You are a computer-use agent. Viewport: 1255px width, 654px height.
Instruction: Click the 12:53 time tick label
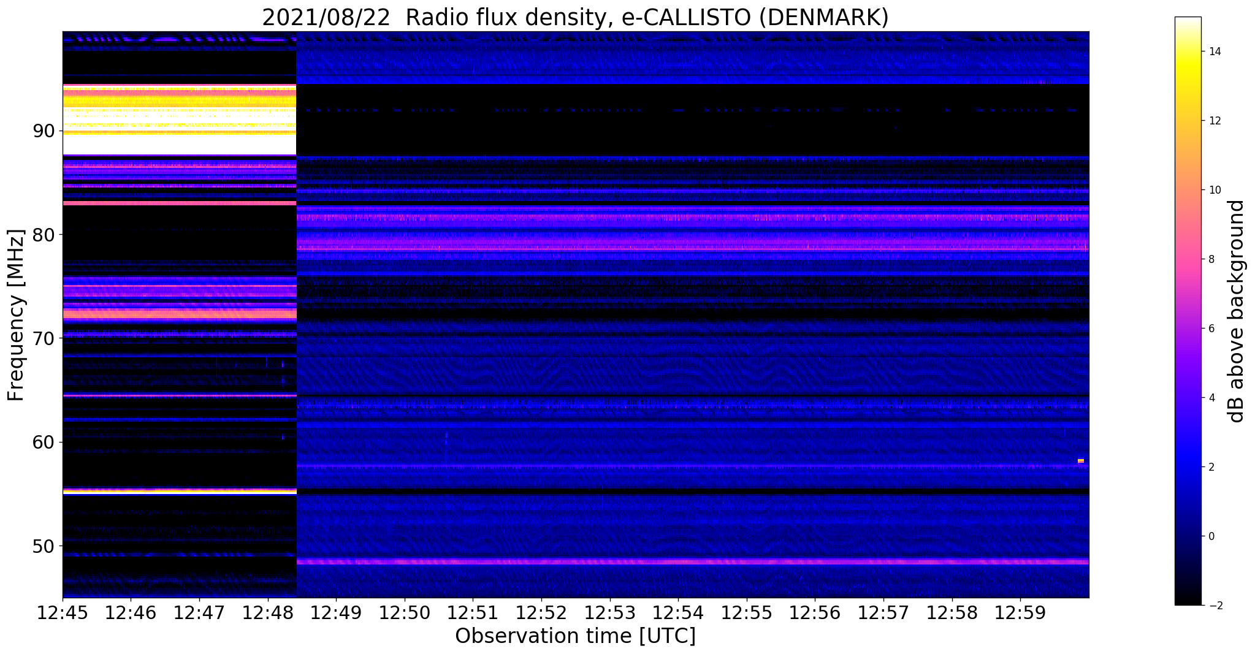(x=609, y=612)
